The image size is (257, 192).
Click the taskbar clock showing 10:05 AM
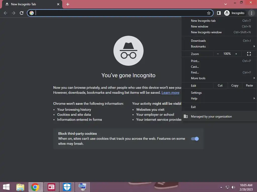pos(246,187)
